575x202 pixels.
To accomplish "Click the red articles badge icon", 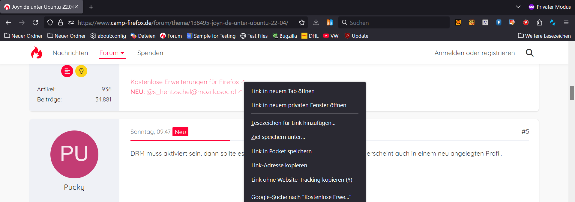I will (67, 71).
